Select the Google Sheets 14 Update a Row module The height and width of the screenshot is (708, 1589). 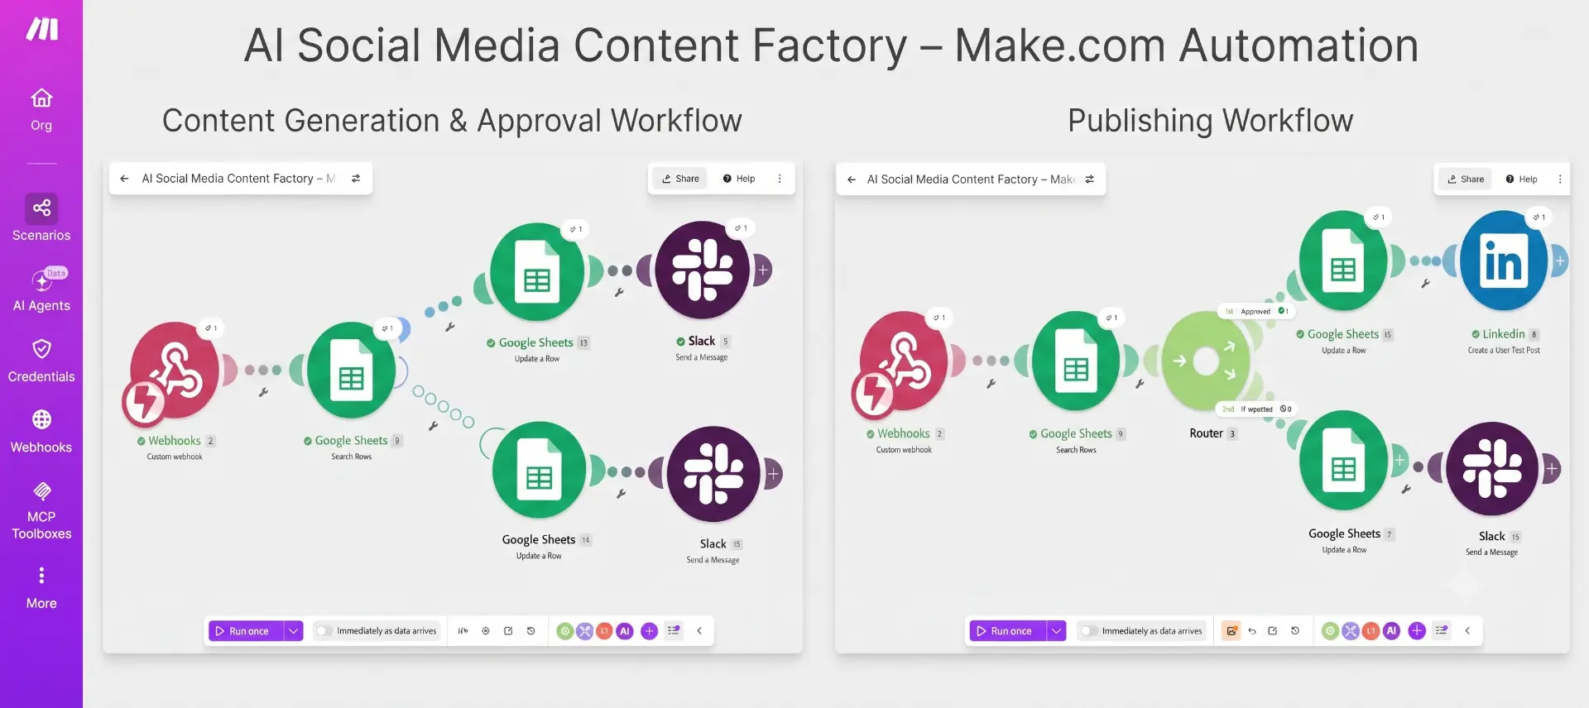[x=540, y=470]
